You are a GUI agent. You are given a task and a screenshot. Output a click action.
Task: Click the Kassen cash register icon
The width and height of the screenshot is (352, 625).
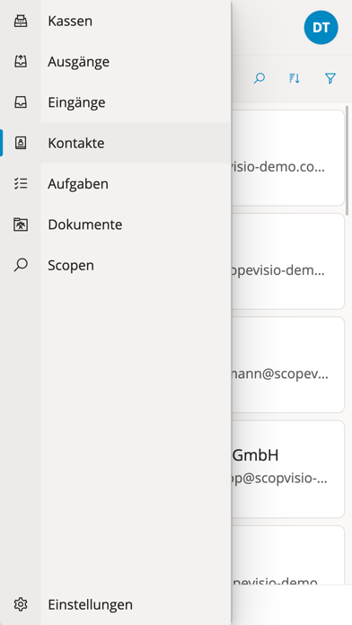pos(21,21)
